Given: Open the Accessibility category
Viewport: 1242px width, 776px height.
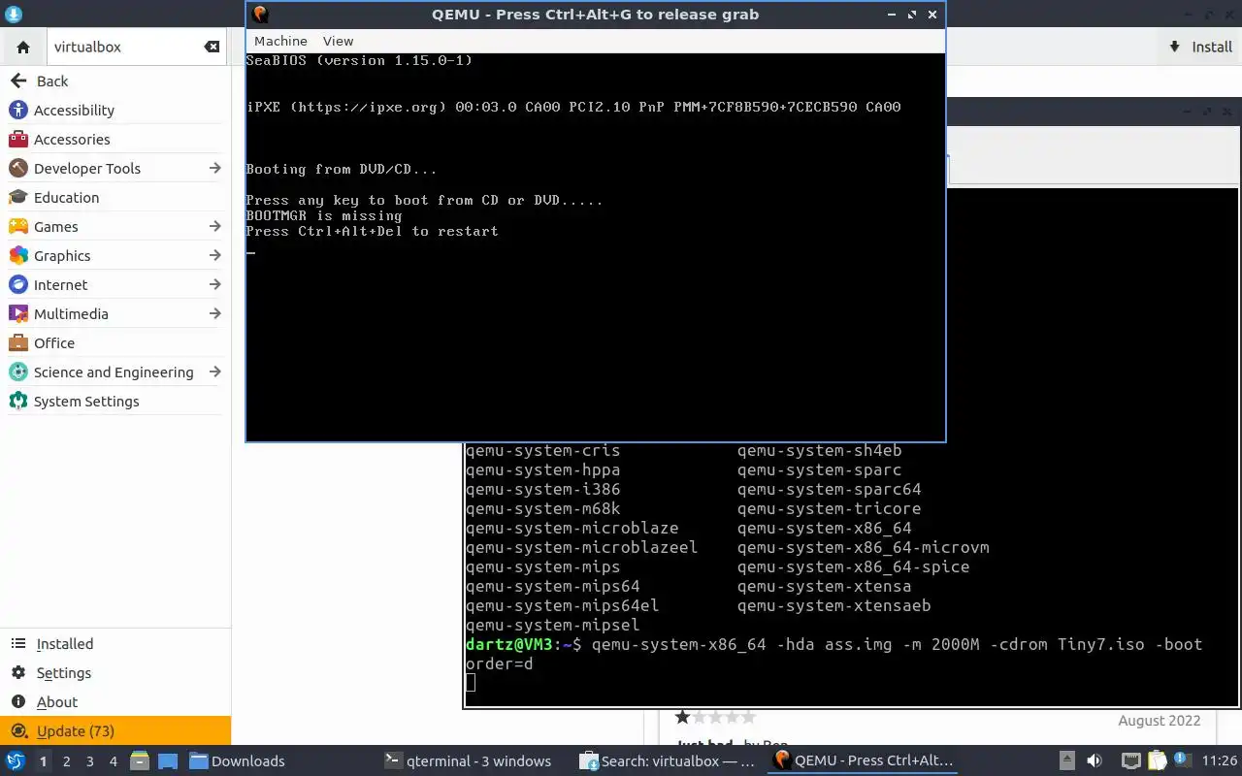Looking at the screenshot, I should tap(115, 110).
